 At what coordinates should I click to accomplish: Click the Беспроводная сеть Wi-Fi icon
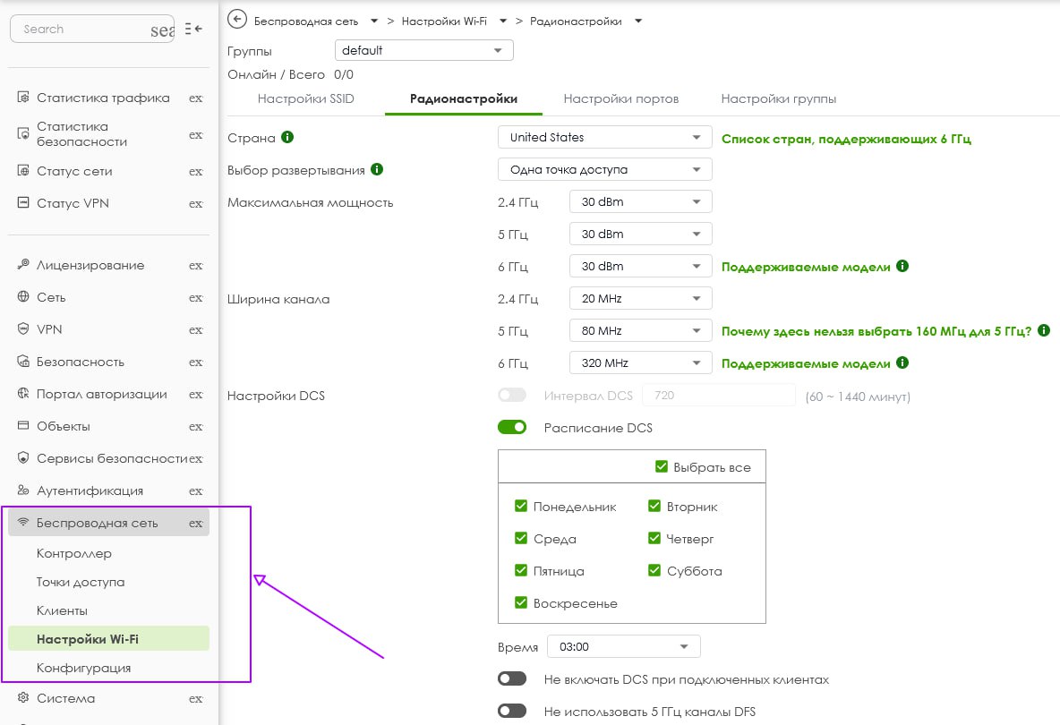23,523
